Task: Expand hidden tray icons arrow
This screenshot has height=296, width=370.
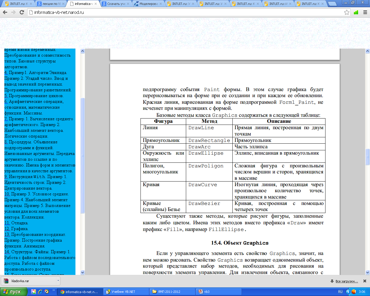Action: [348, 292]
